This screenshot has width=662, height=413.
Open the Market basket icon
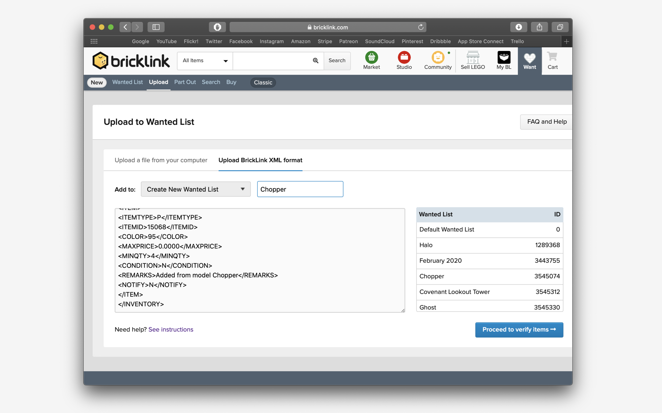[371, 58]
